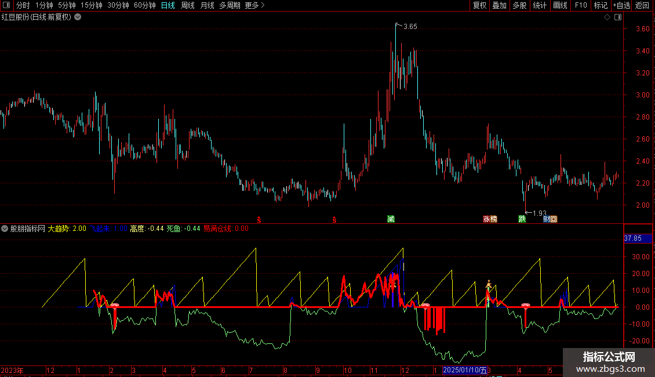Click the 财 info marker
Image resolution: width=655 pixels, height=377 pixels.
tap(547, 219)
